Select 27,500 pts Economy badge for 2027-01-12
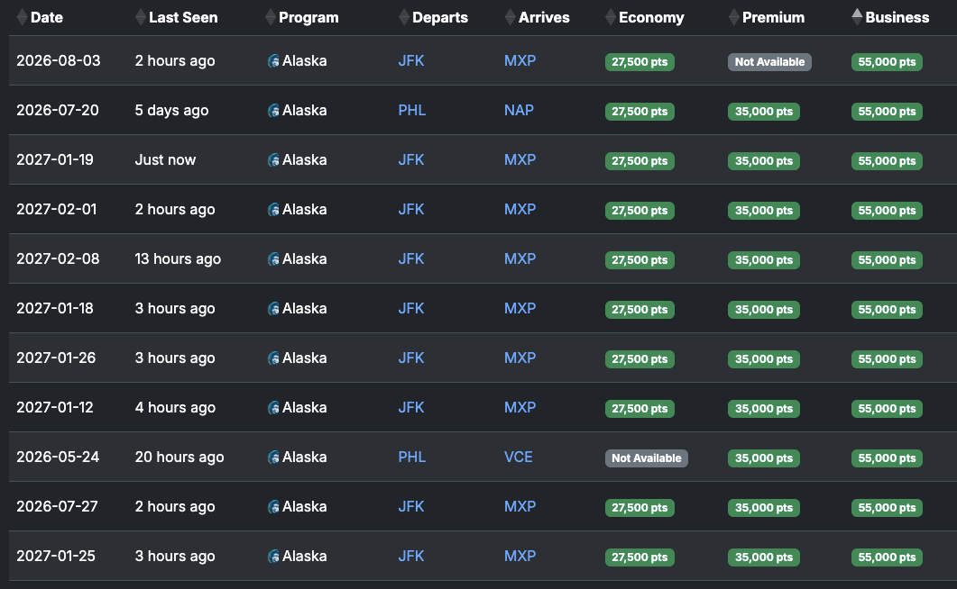The height and width of the screenshot is (589, 957). point(640,409)
